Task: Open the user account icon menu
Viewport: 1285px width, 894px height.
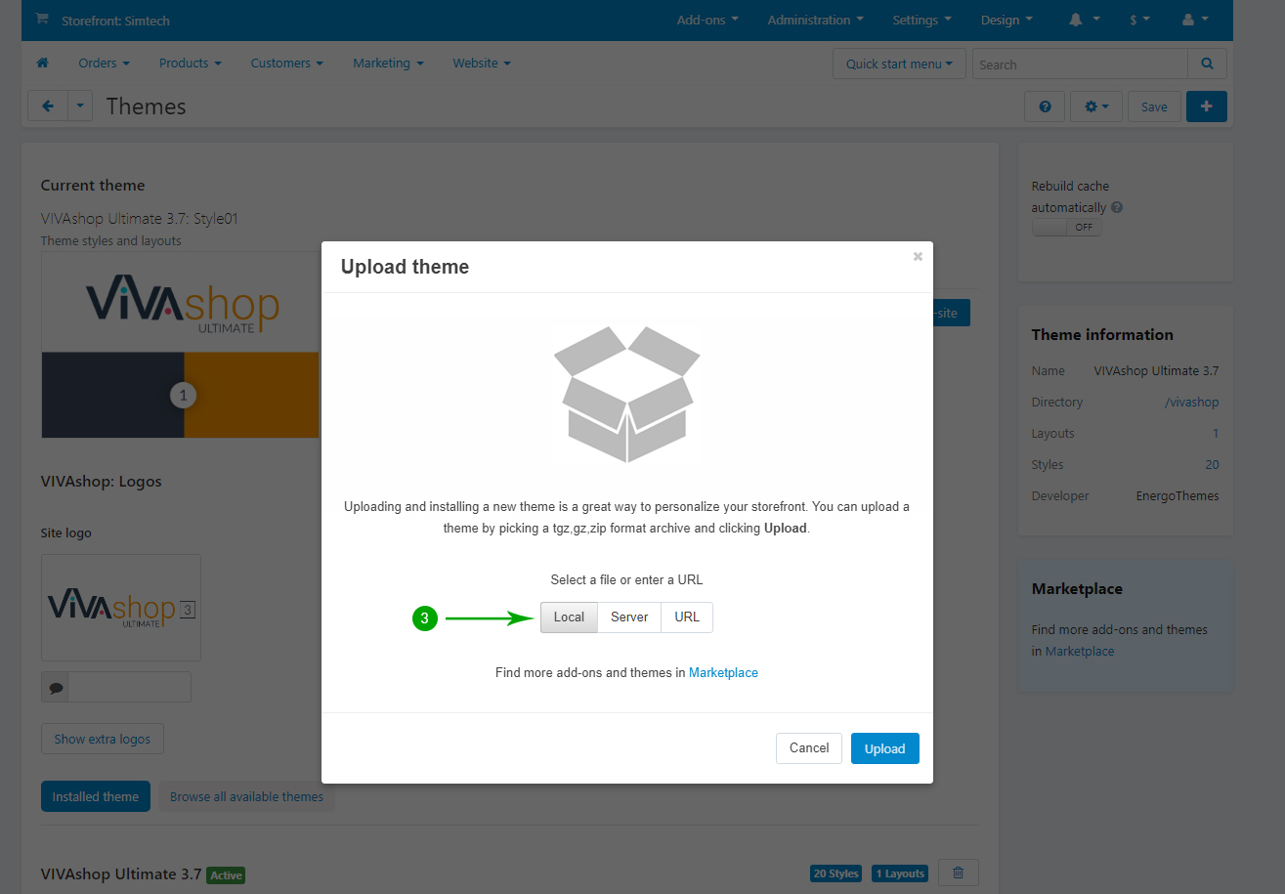Action: click(x=1195, y=20)
